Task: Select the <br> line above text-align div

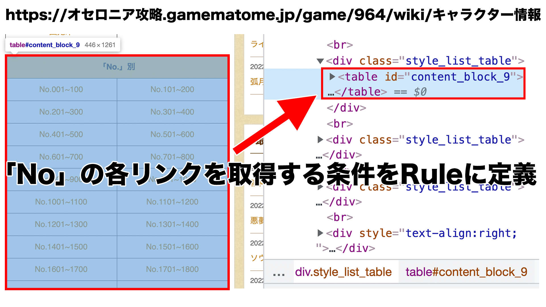Action: pyautogui.click(x=340, y=217)
